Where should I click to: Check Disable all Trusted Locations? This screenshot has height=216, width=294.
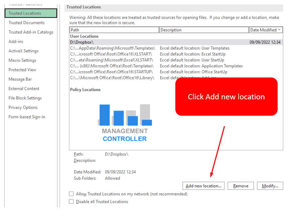pos(71,202)
